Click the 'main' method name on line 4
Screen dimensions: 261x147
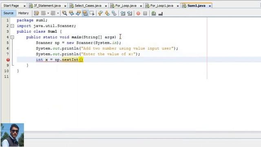point(76,37)
